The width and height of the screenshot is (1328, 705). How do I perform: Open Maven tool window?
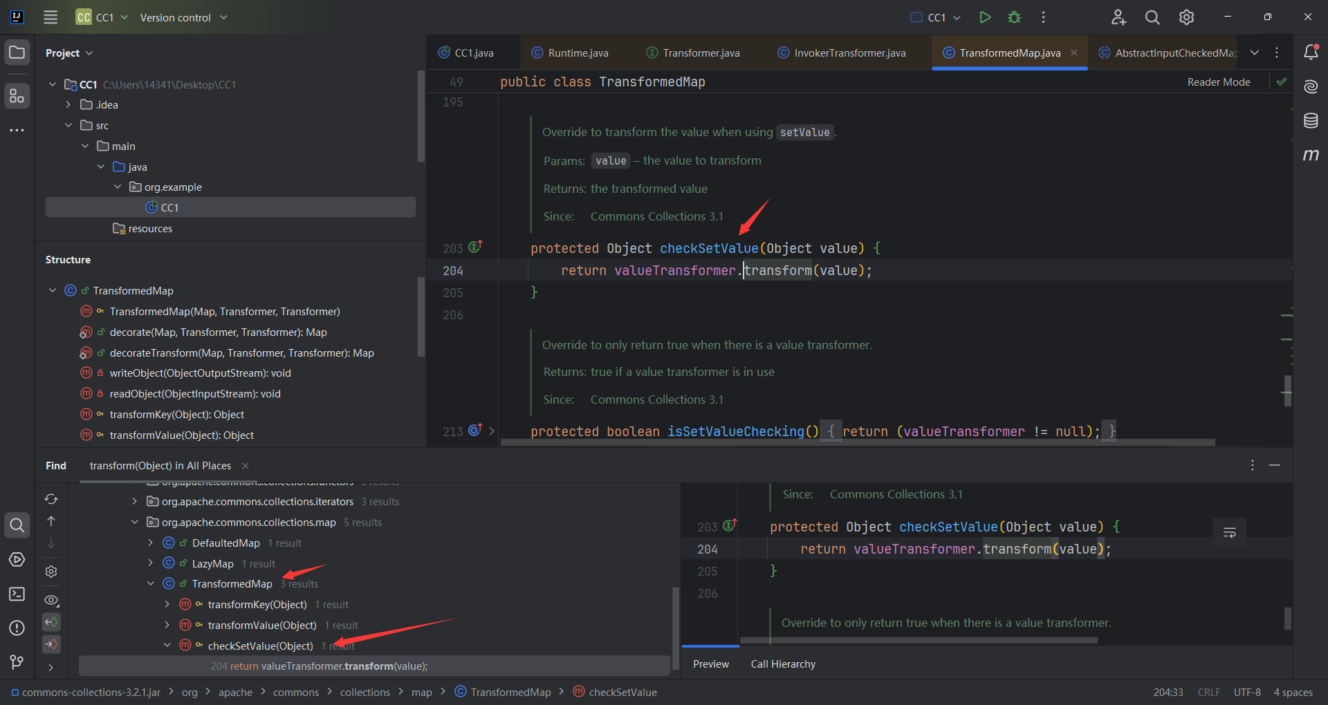pos(1311,155)
